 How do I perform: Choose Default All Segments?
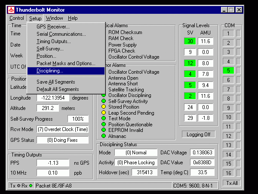point(66,89)
